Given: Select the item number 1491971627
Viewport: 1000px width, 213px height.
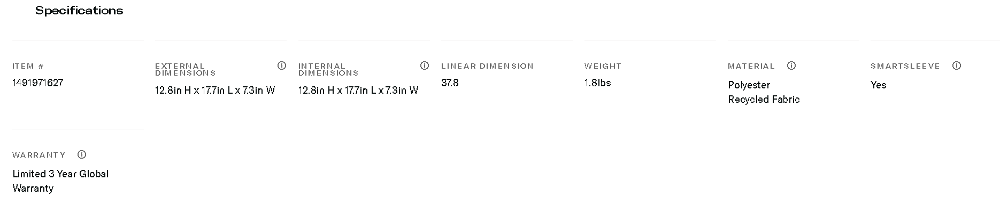Looking at the screenshot, I should (x=38, y=83).
